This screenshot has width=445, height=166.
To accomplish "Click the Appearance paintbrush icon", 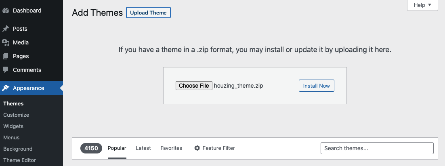I will pyautogui.click(x=6, y=88).
